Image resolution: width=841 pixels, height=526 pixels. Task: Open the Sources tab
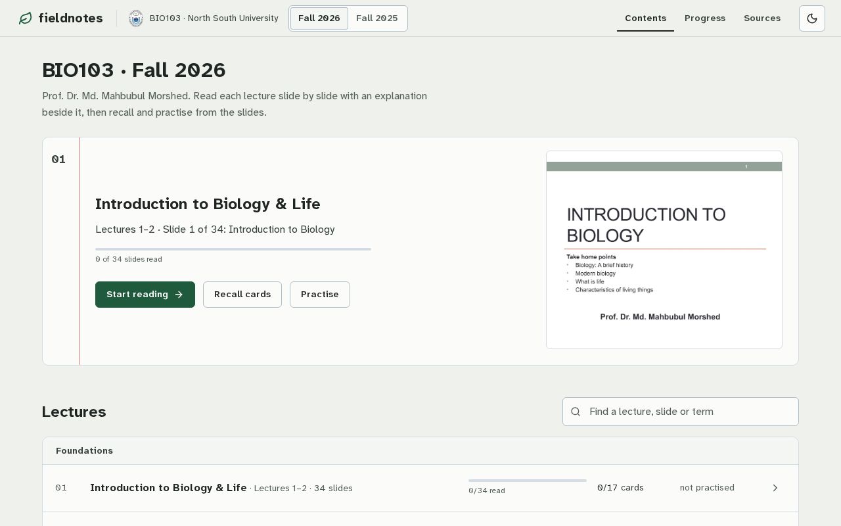[x=762, y=18]
